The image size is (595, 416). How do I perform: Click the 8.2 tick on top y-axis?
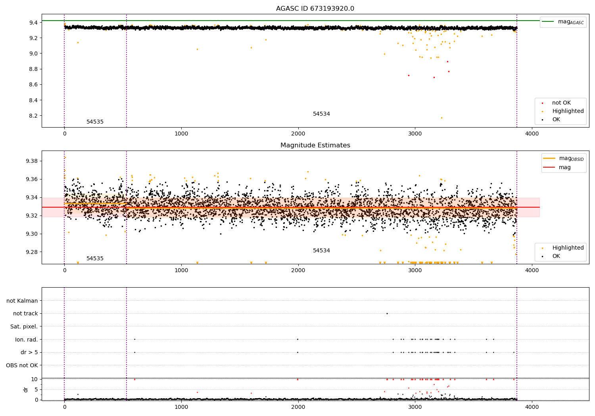click(x=34, y=116)
